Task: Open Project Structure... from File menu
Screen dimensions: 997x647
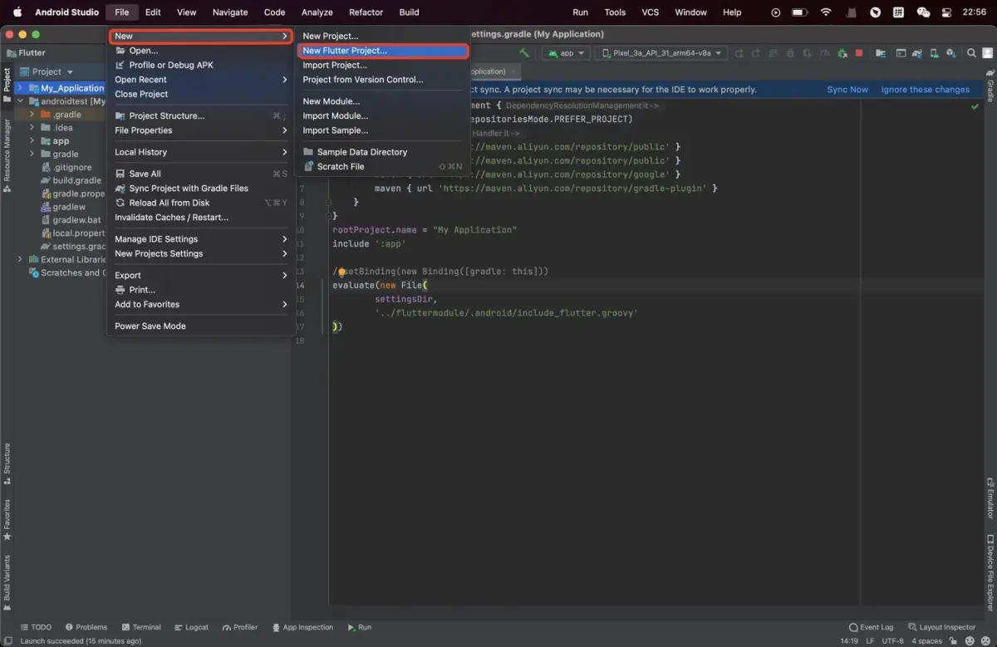Action: coord(201,115)
